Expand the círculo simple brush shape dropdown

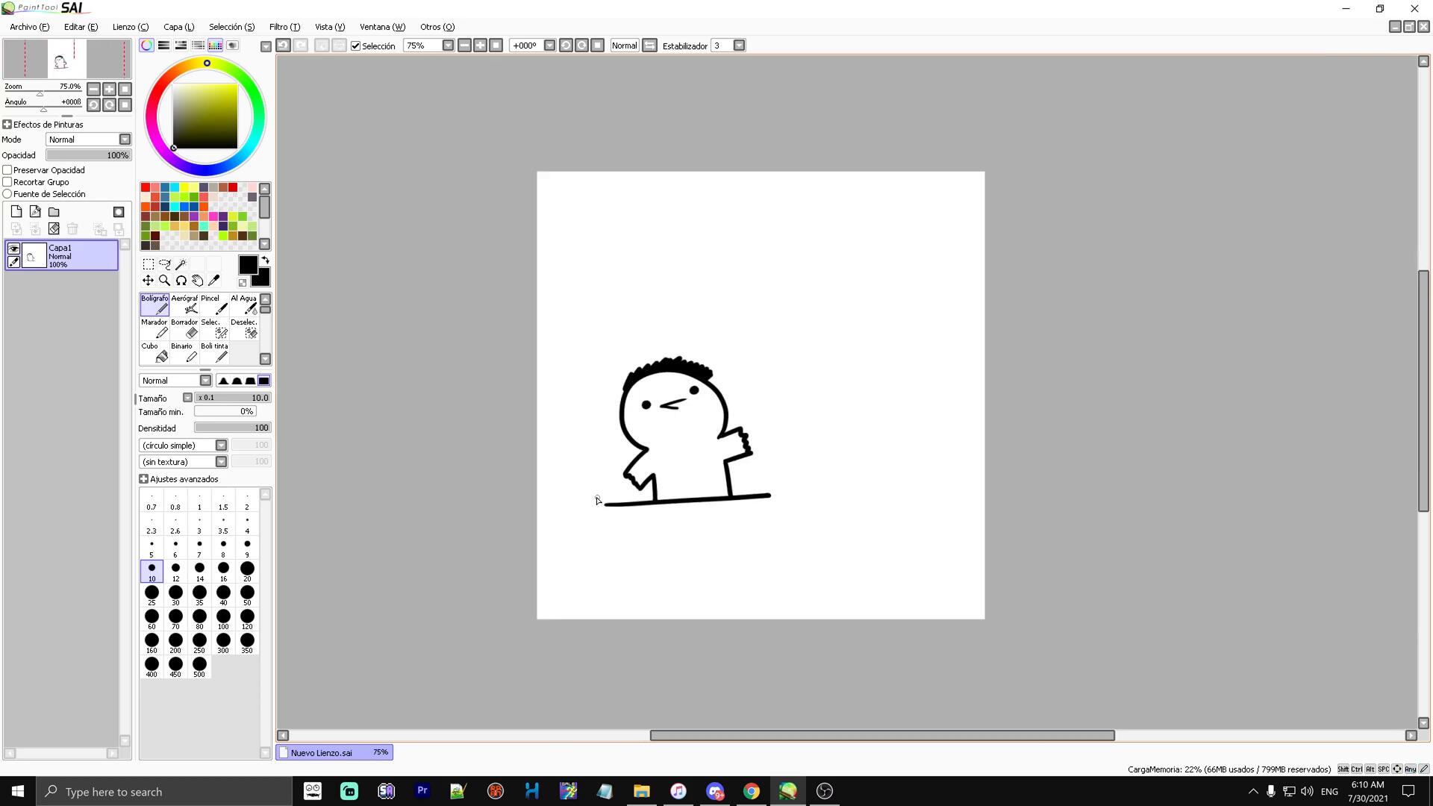coord(221,446)
